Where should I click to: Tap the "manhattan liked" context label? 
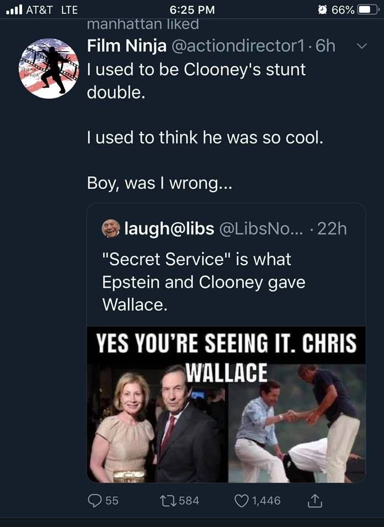click(143, 24)
